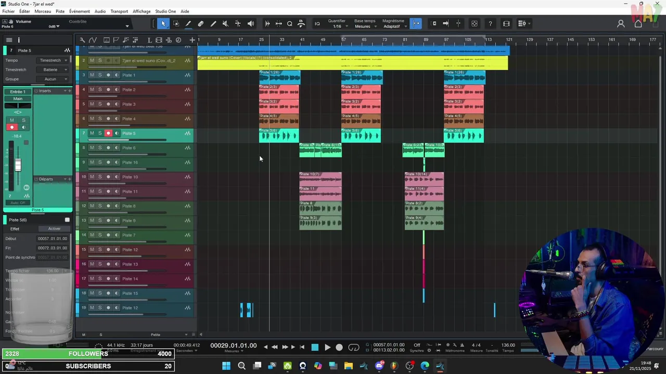Adjust Piste 5 channel fader
The width and height of the screenshot is (666, 374).
pyautogui.click(x=18, y=165)
